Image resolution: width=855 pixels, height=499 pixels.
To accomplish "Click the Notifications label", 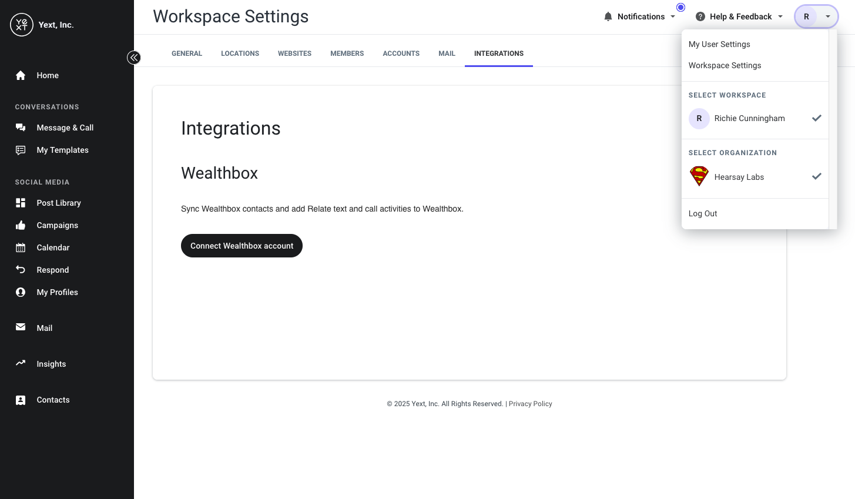I will 641,16.
